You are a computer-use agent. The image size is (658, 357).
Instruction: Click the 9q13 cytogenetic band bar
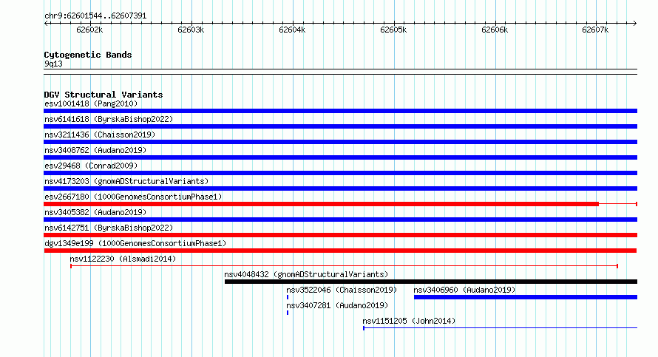340,72
